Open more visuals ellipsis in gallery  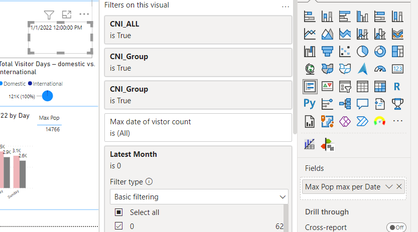[397, 121]
